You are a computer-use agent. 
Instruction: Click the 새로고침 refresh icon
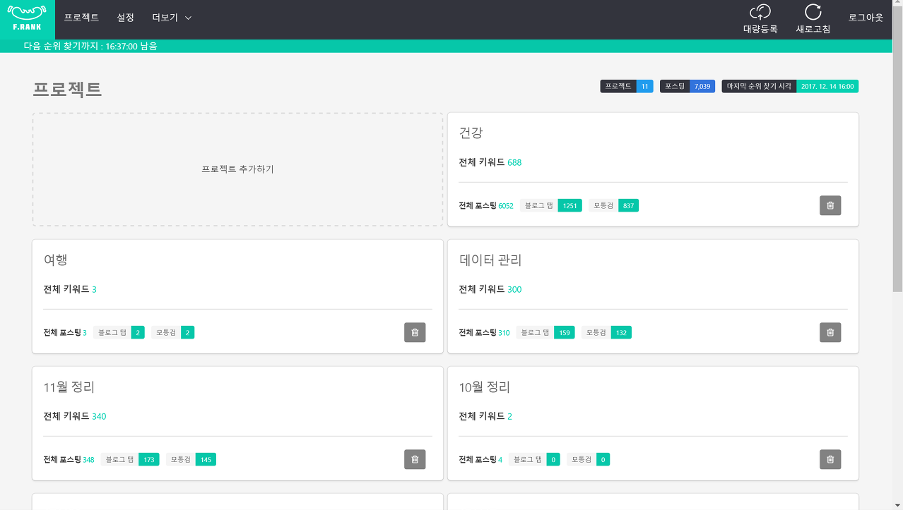click(x=813, y=11)
